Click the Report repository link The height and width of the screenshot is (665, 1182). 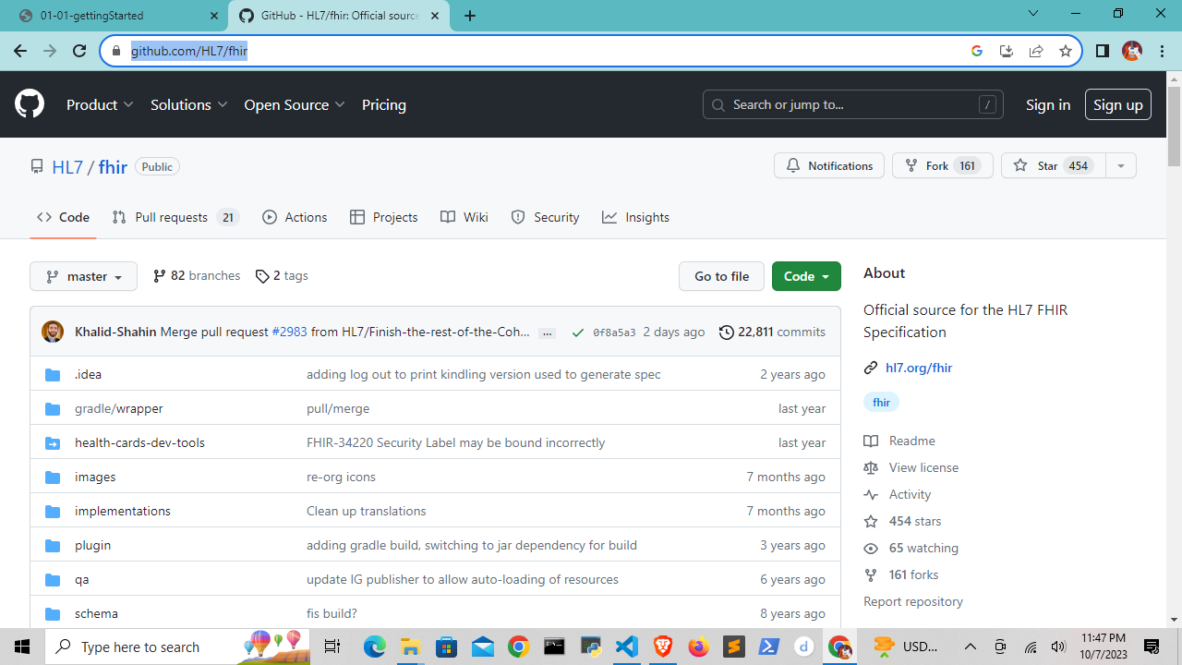[x=913, y=601]
